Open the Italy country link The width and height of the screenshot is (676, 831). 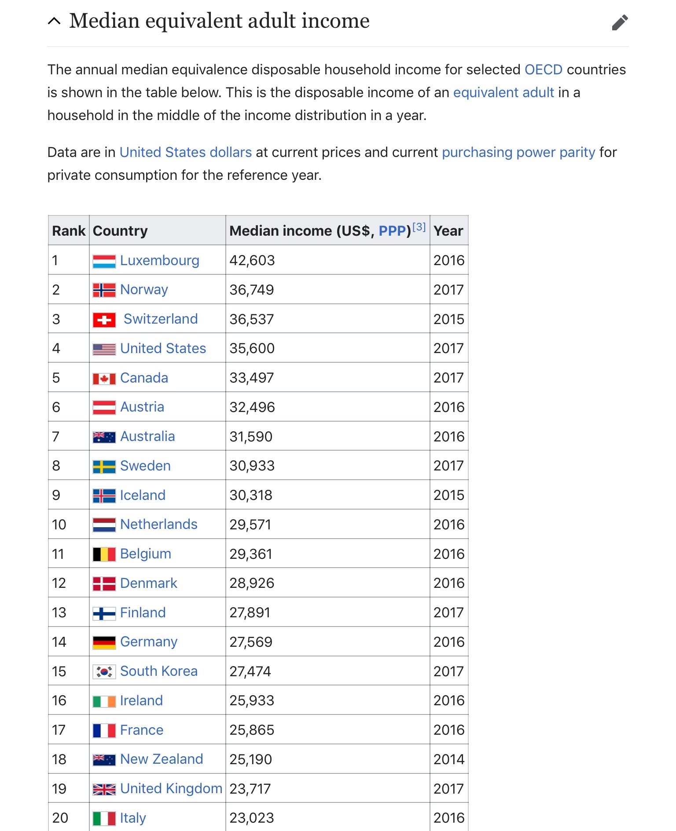(133, 818)
